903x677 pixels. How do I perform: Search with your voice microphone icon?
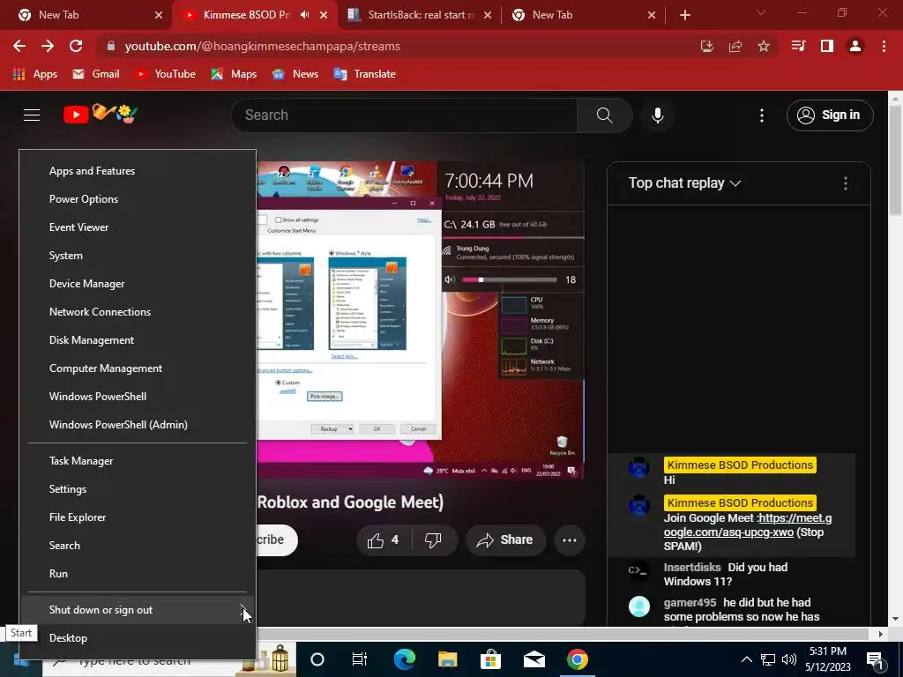click(x=658, y=115)
